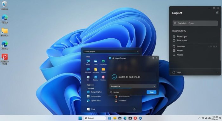Select the 'Moglee' item in Copilot
Image resolution: width=222 pixels, height=121 pixels.
(x=178, y=55)
